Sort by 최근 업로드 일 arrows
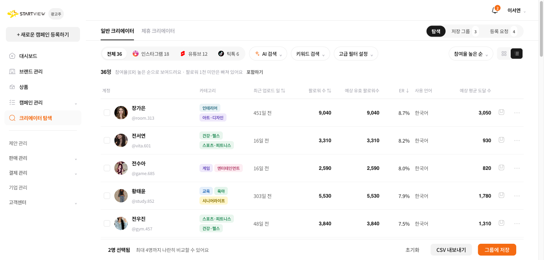Image resolution: width=544 pixels, height=260 pixels. coord(283,90)
